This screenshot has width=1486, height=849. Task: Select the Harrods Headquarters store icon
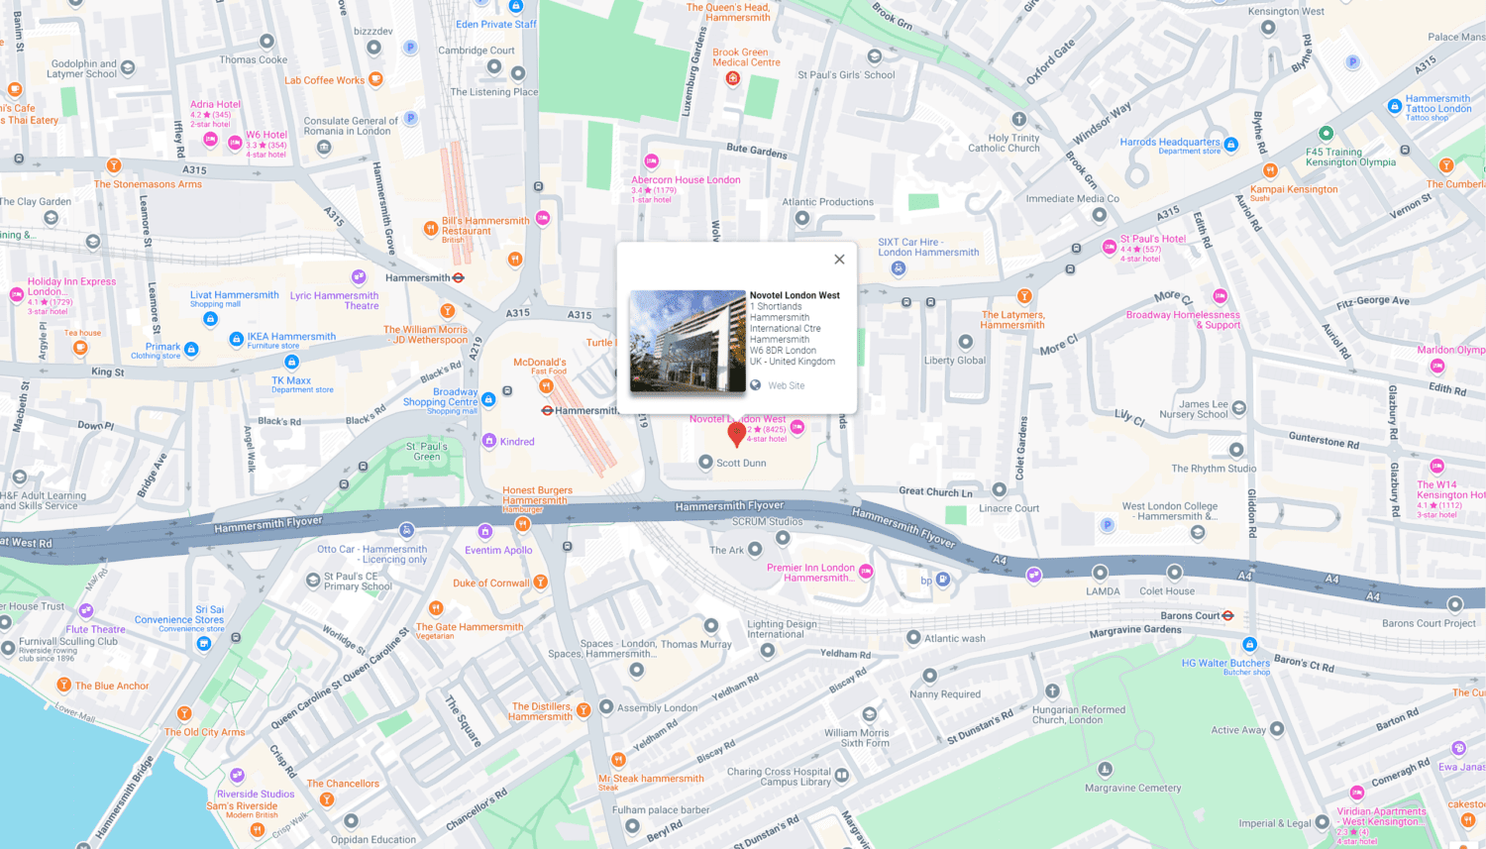[1231, 145]
